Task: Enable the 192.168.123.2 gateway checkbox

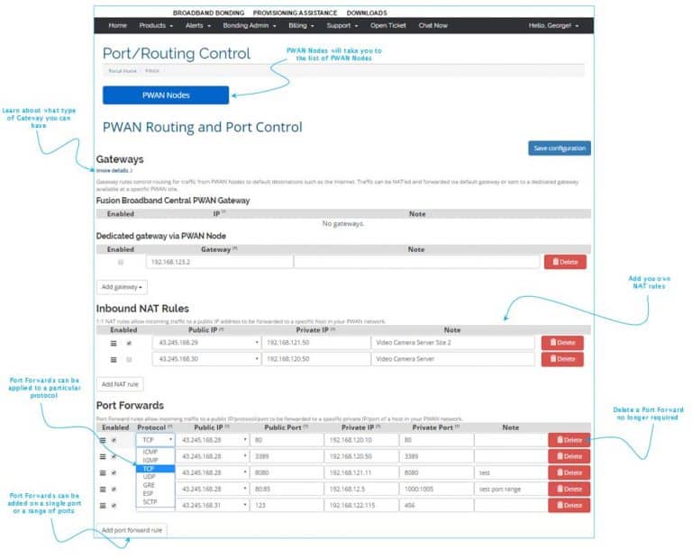Action: [121, 262]
